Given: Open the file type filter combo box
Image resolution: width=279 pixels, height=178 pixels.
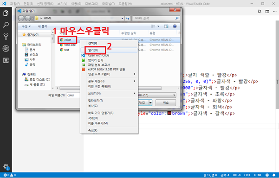Looking at the screenshot, I should coord(157,95).
